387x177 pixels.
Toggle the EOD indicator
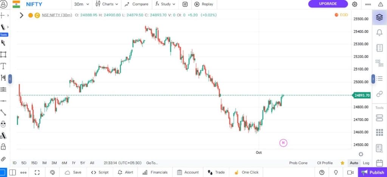(341, 15)
